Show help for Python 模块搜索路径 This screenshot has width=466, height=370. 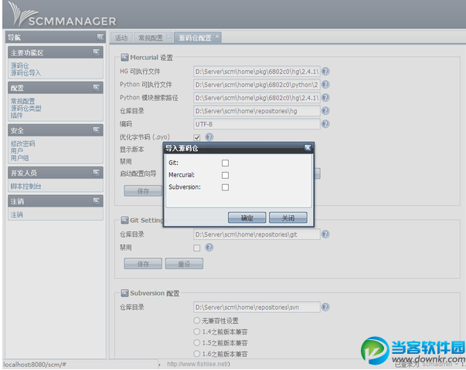click(325, 98)
